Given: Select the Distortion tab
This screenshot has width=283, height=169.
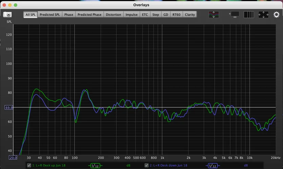Looking at the screenshot, I should (113, 15).
